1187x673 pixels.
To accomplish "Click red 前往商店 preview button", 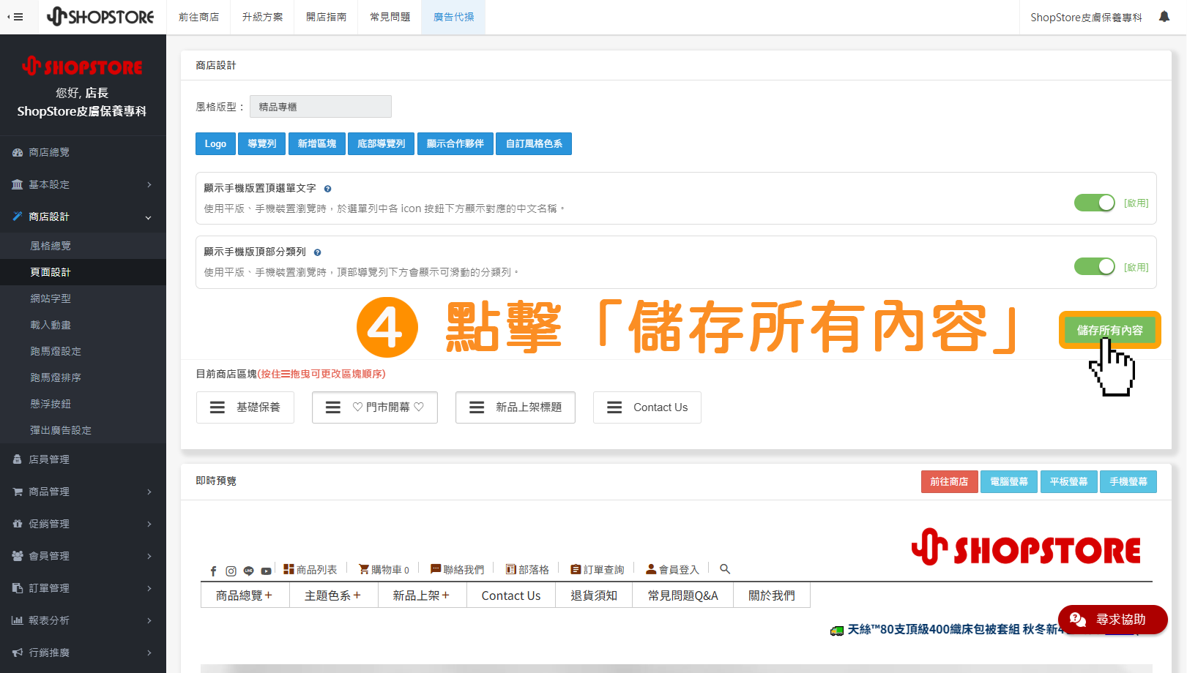I will (949, 481).
